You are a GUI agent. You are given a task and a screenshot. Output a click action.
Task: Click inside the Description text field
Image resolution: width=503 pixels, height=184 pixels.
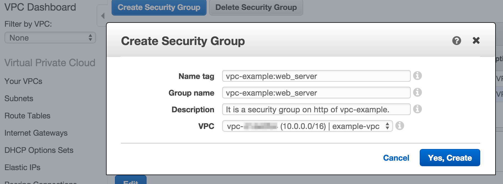316,109
